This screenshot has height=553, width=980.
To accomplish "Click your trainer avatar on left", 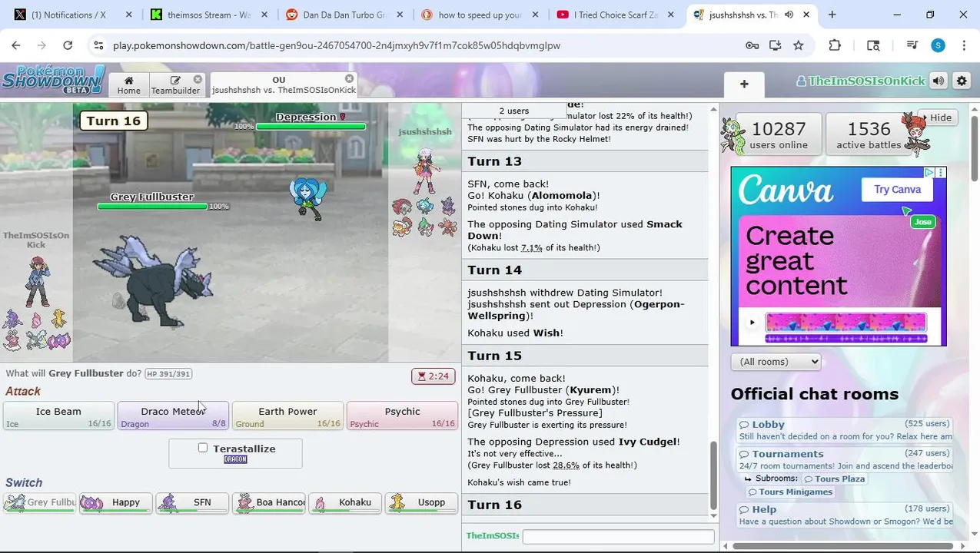I will tap(36, 281).
